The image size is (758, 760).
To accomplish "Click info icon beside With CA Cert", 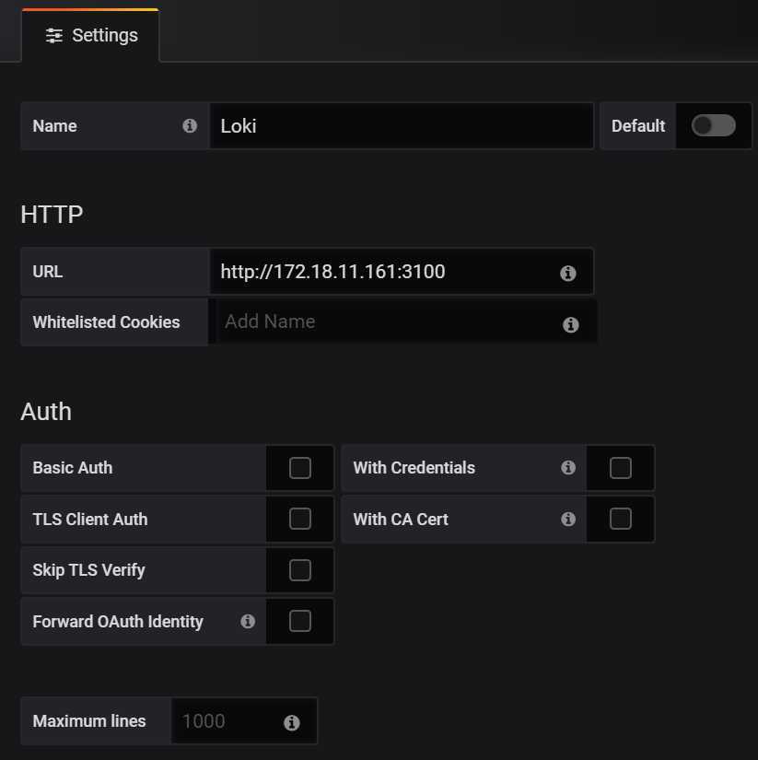I will 568,520.
